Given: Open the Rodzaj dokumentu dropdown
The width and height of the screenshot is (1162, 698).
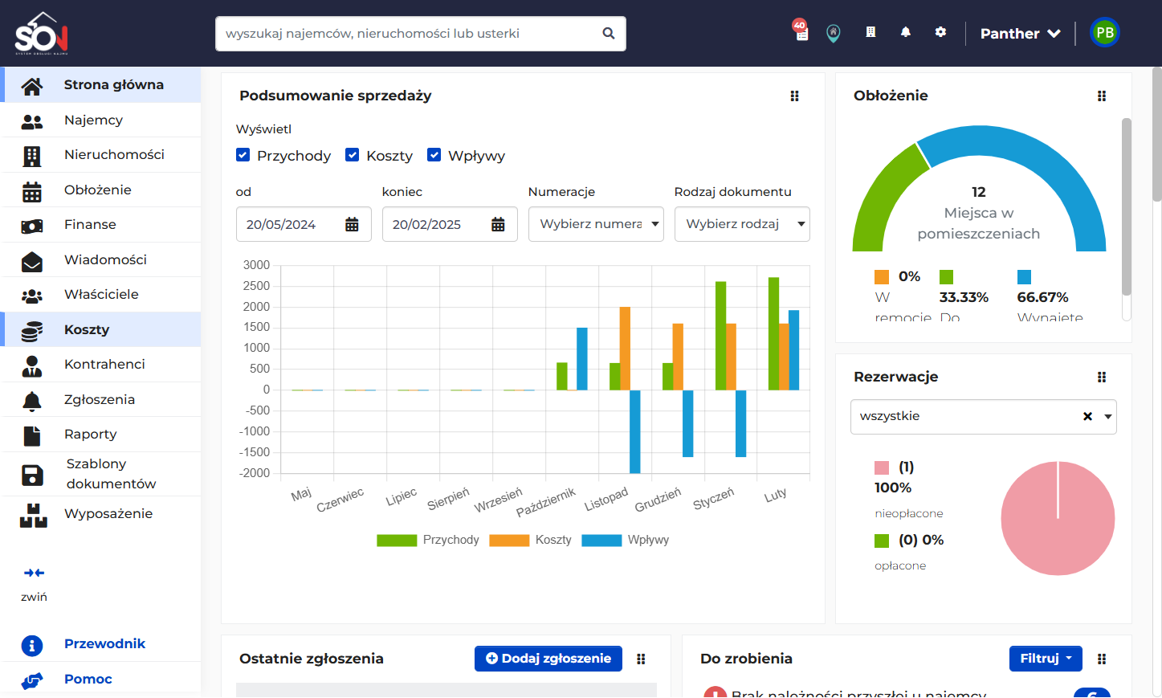Looking at the screenshot, I should 742,224.
